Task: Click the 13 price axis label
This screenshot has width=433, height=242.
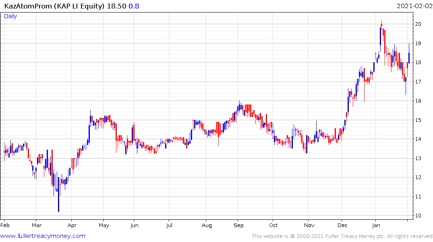Action: click(x=418, y=159)
